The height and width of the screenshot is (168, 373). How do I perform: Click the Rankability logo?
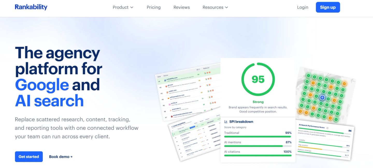(x=31, y=7)
